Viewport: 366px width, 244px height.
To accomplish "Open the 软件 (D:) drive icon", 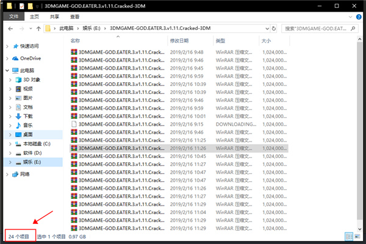I will tap(18, 153).
